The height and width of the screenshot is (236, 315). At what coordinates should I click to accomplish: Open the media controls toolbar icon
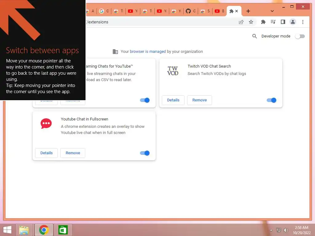pos(273,22)
